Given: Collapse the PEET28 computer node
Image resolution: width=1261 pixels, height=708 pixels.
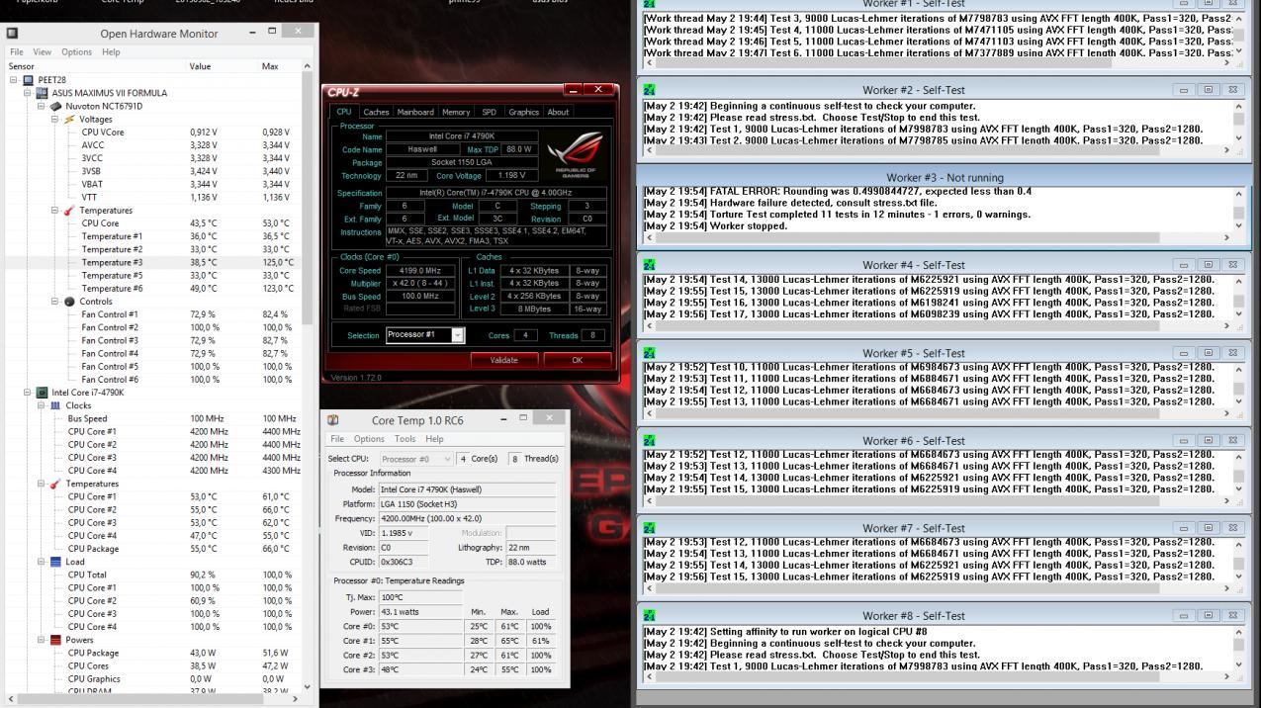Looking at the screenshot, I should pos(14,80).
